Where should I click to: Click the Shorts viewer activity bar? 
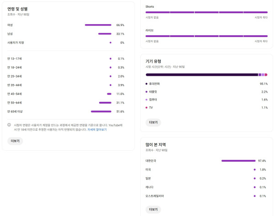(206, 12)
